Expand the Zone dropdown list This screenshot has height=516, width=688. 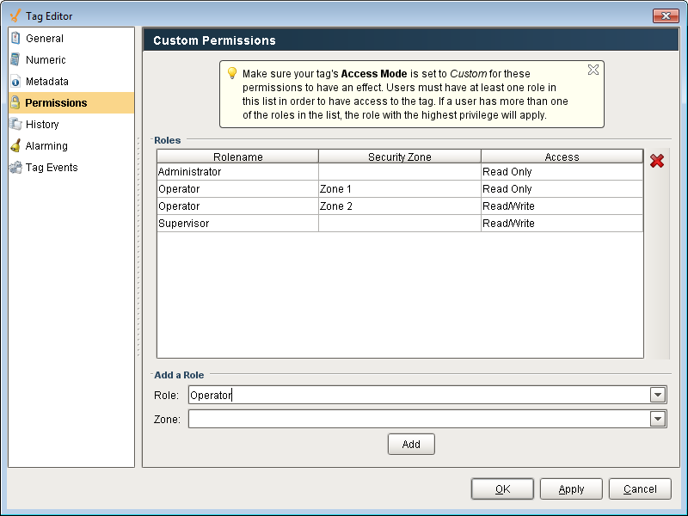[x=658, y=419]
